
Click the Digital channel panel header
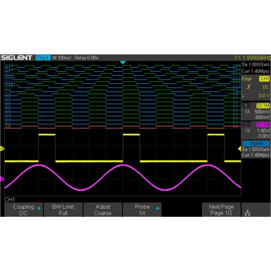[x=256, y=143]
